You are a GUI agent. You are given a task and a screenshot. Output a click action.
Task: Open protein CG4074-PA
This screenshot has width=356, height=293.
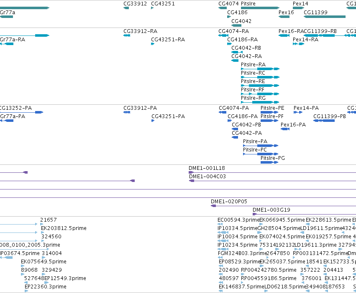234,108
